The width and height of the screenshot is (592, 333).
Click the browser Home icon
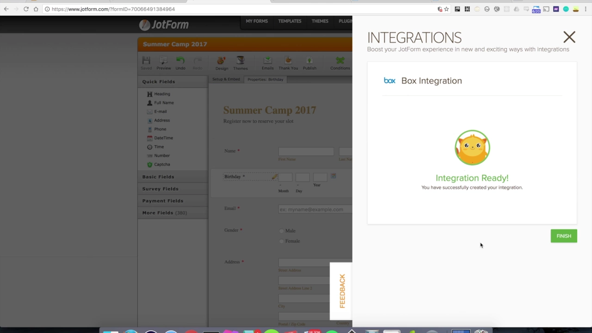click(x=36, y=9)
